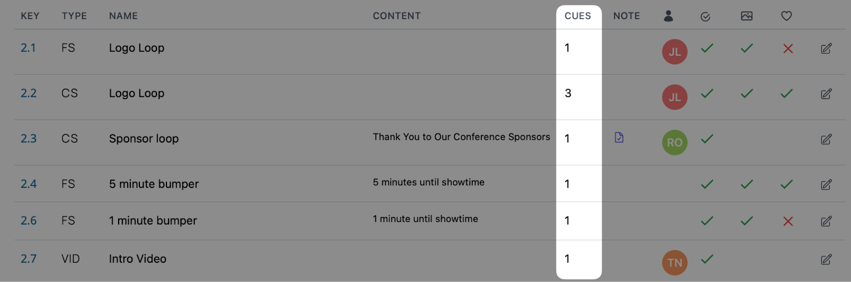Open key link 2.7
The image size is (851, 282).
tap(29, 259)
